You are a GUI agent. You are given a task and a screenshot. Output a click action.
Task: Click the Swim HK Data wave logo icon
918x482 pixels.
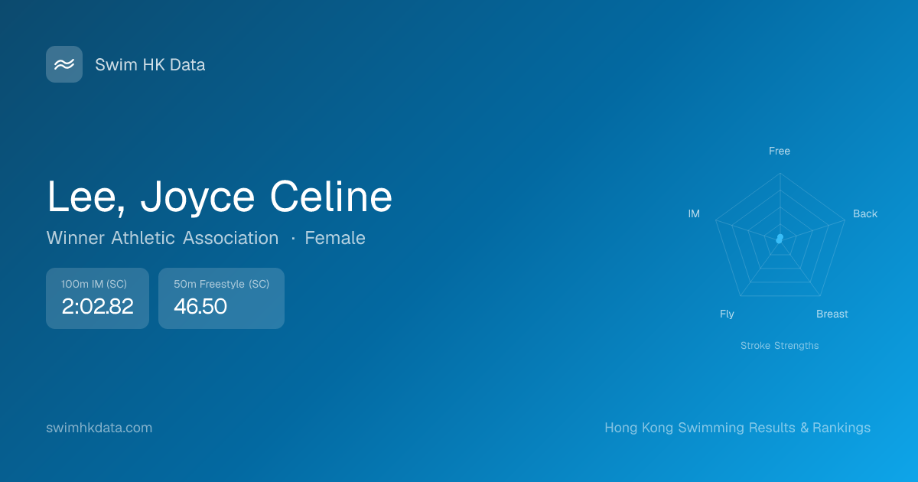tap(64, 64)
